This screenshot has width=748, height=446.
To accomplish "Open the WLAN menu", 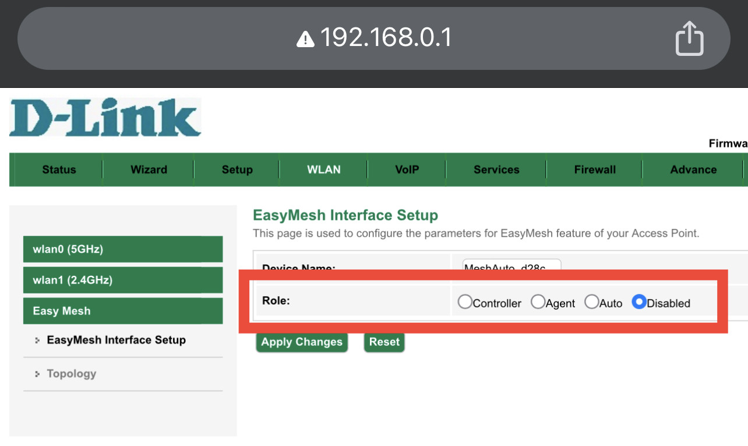I will click(324, 169).
